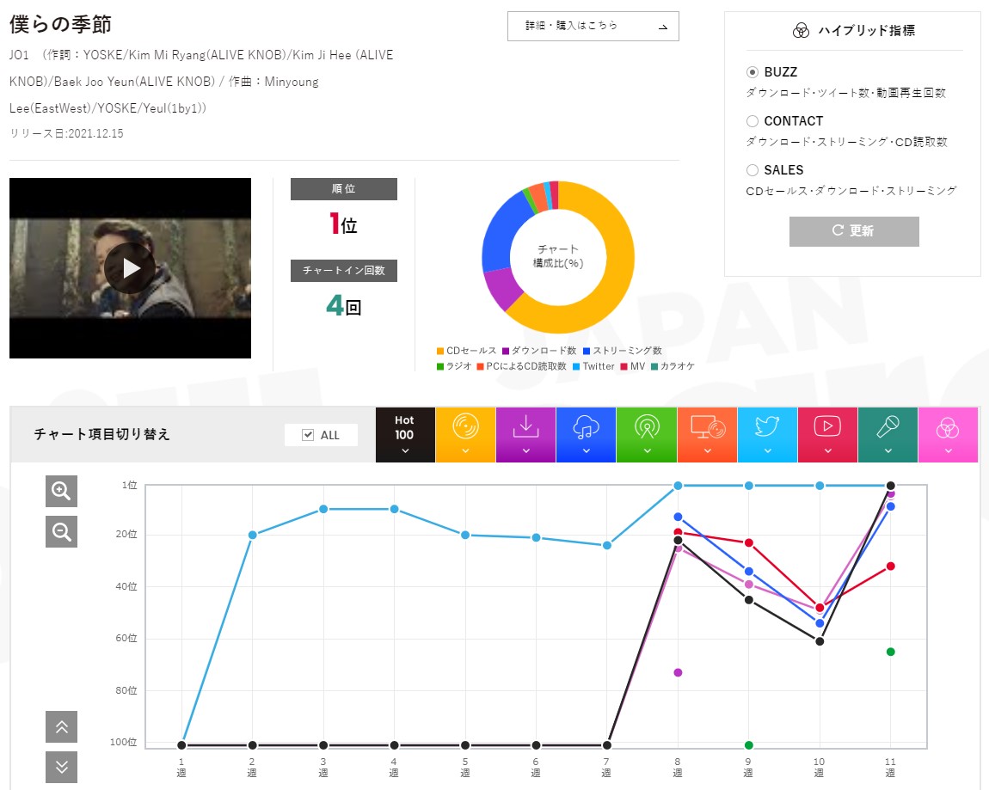The image size is (989, 790).
Task: Click the PCによるCD読取数 legend label
Action: point(526,366)
